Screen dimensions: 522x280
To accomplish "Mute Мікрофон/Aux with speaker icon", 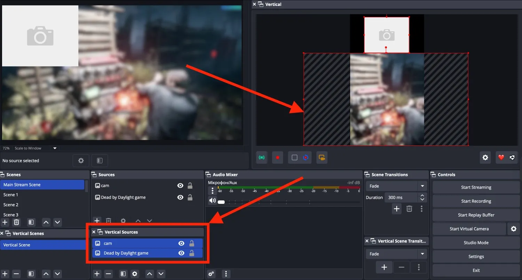I will [212, 200].
